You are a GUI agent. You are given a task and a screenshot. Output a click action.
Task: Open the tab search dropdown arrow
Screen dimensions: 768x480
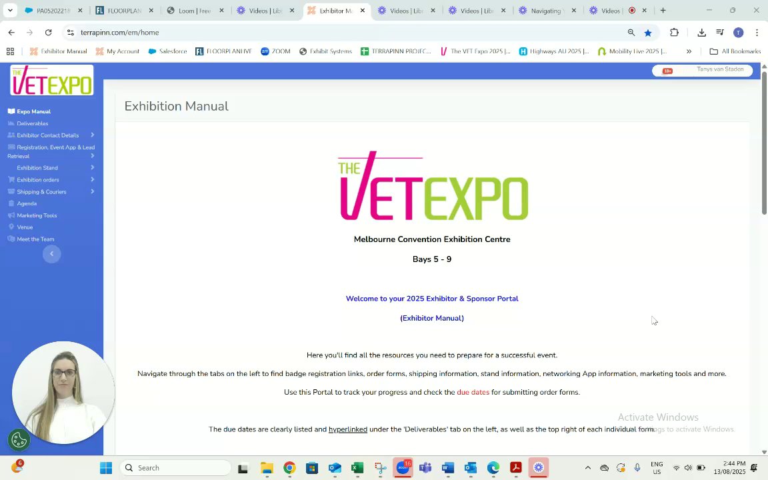click(x=10, y=10)
